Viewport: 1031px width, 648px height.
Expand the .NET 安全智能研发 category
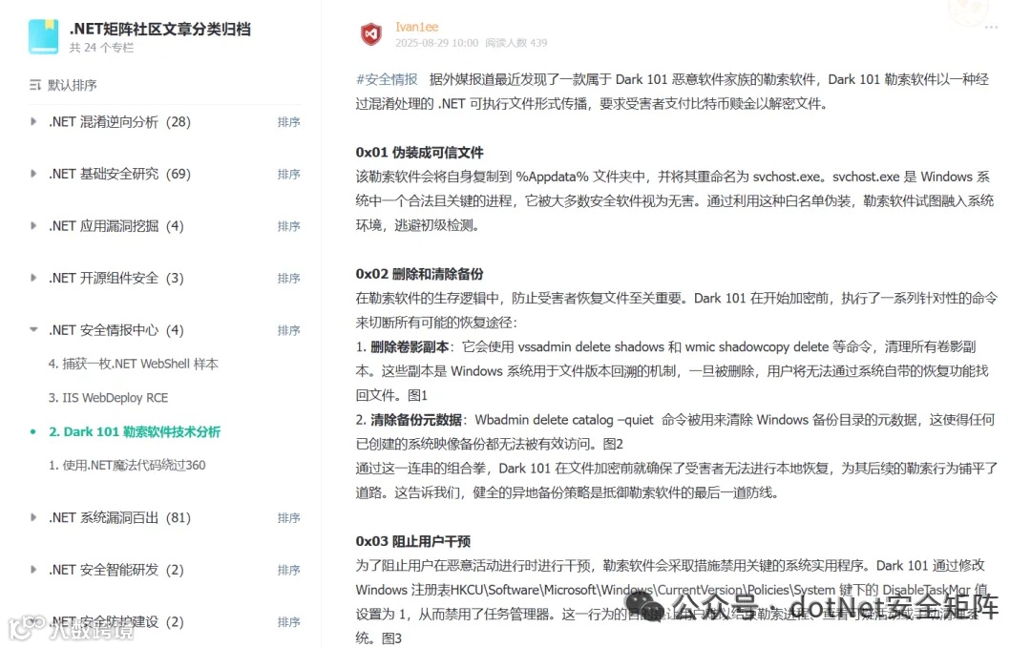coord(33,569)
